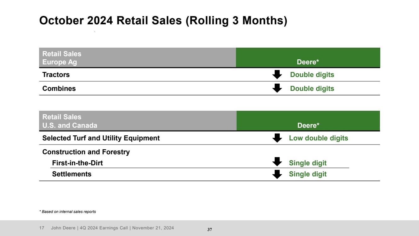The height and width of the screenshot is (236, 419).
Task: Click "Double digits" in the Combines row
Action: coord(312,88)
